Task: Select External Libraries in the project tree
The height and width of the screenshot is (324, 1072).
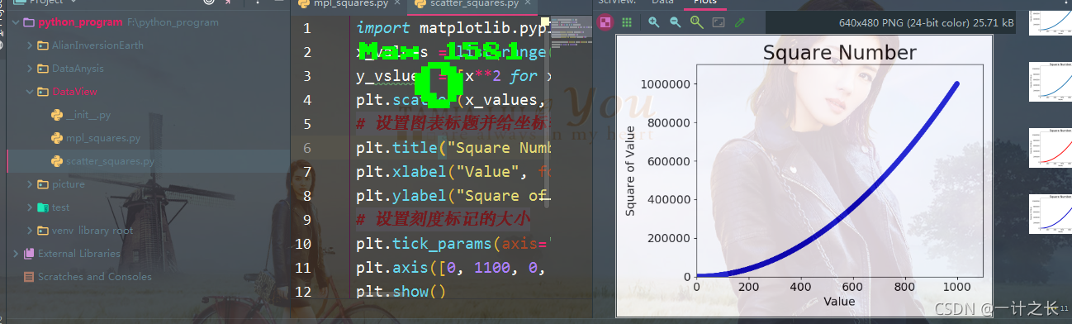Action: coord(79,254)
